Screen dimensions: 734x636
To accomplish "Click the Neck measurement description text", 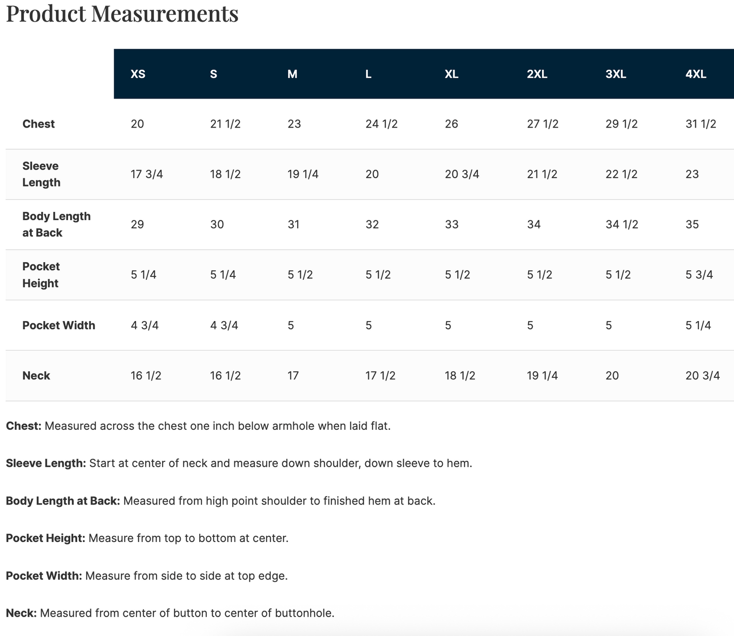I will [x=170, y=613].
